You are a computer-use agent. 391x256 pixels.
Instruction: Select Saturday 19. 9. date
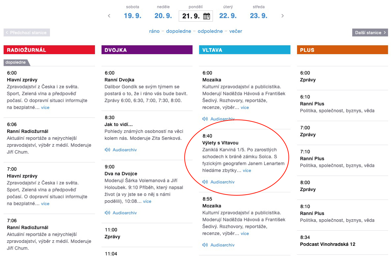133,16
